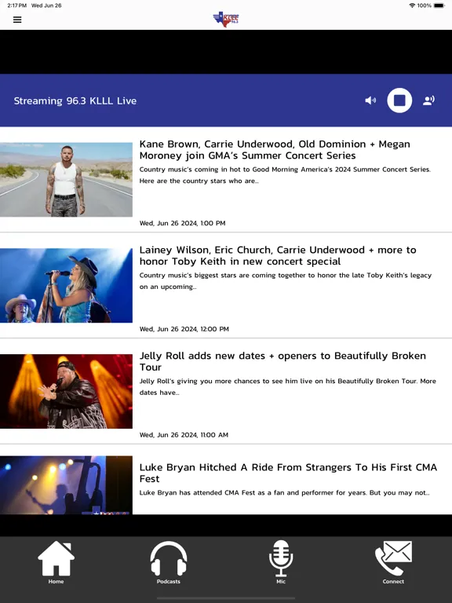Image resolution: width=452 pixels, height=603 pixels.
Task: Tap the Wed, Jun 26 2024, 1:00 PM timestamp
Action: [x=182, y=223]
